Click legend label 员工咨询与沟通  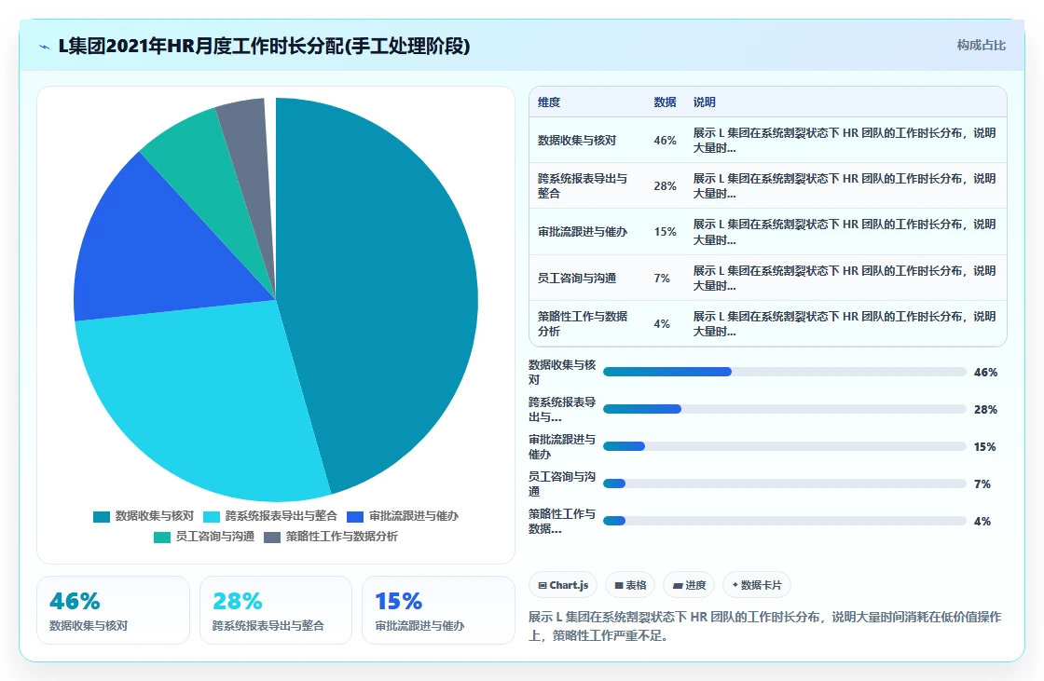[215, 537]
